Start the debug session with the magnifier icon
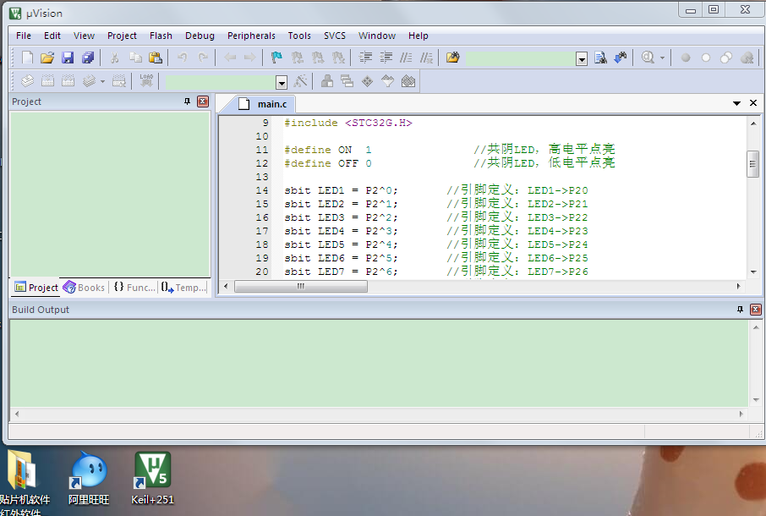The width and height of the screenshot is (766, 516). (648, 58)
